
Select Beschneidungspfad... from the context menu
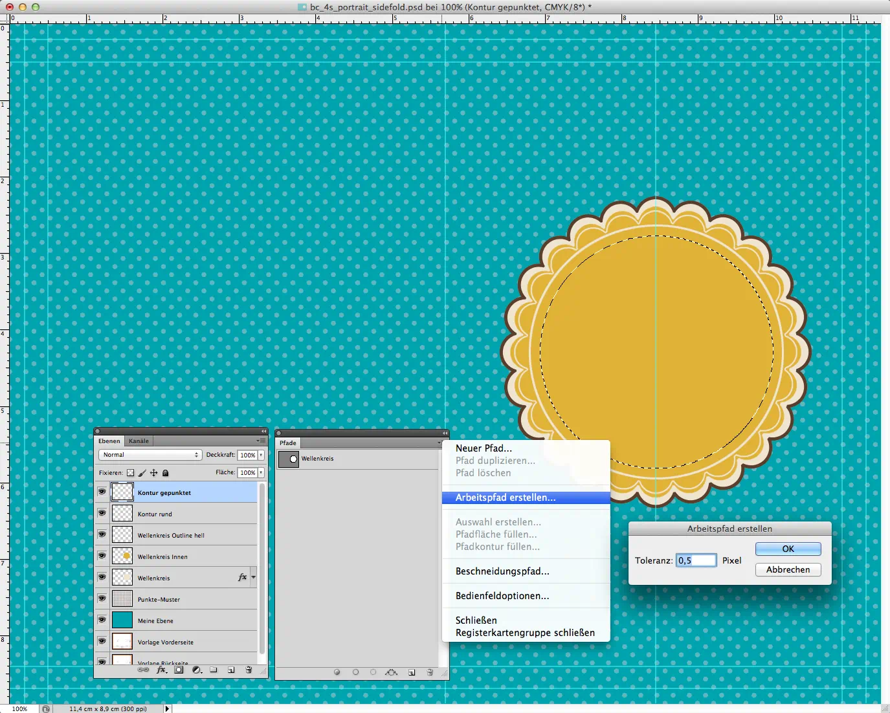pyautogui.click(x=502, y=571)
